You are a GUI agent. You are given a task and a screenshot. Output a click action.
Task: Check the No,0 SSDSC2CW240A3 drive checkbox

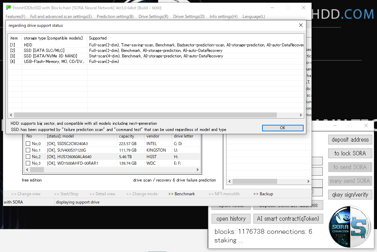pyautogui.click(x=28, y=144)
